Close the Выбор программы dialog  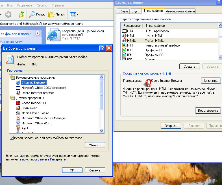pyautogui.click(x=109, y=48)
